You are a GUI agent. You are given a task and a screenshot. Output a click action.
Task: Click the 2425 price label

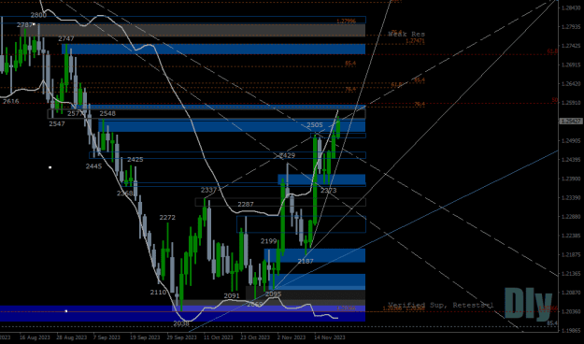[x=135, y=160]
